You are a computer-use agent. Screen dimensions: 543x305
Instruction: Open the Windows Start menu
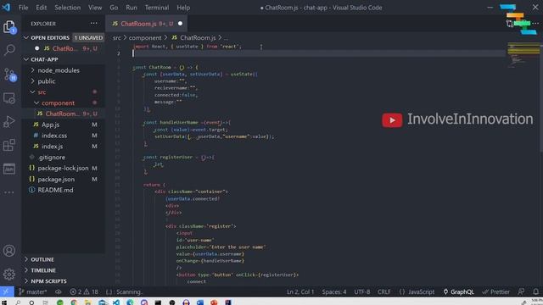pos(4,302)
